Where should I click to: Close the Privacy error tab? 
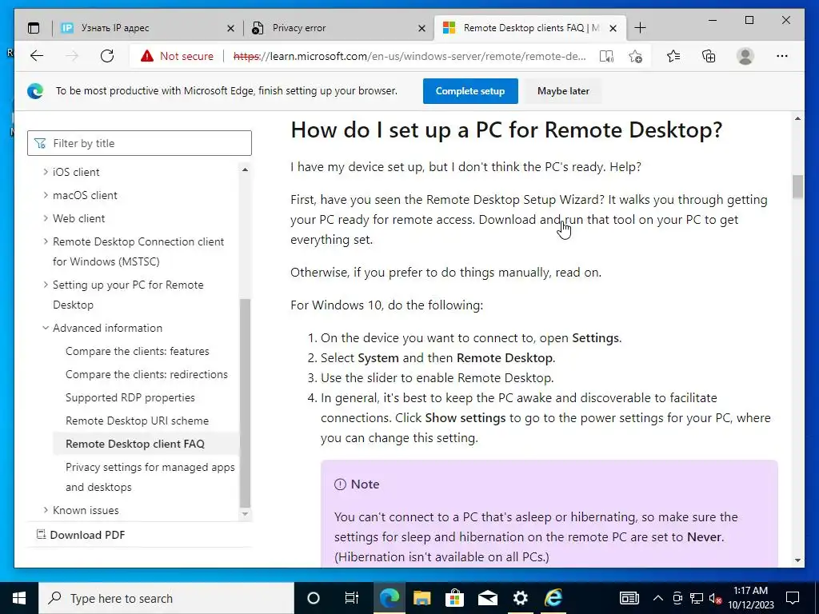tap(422, 28)
